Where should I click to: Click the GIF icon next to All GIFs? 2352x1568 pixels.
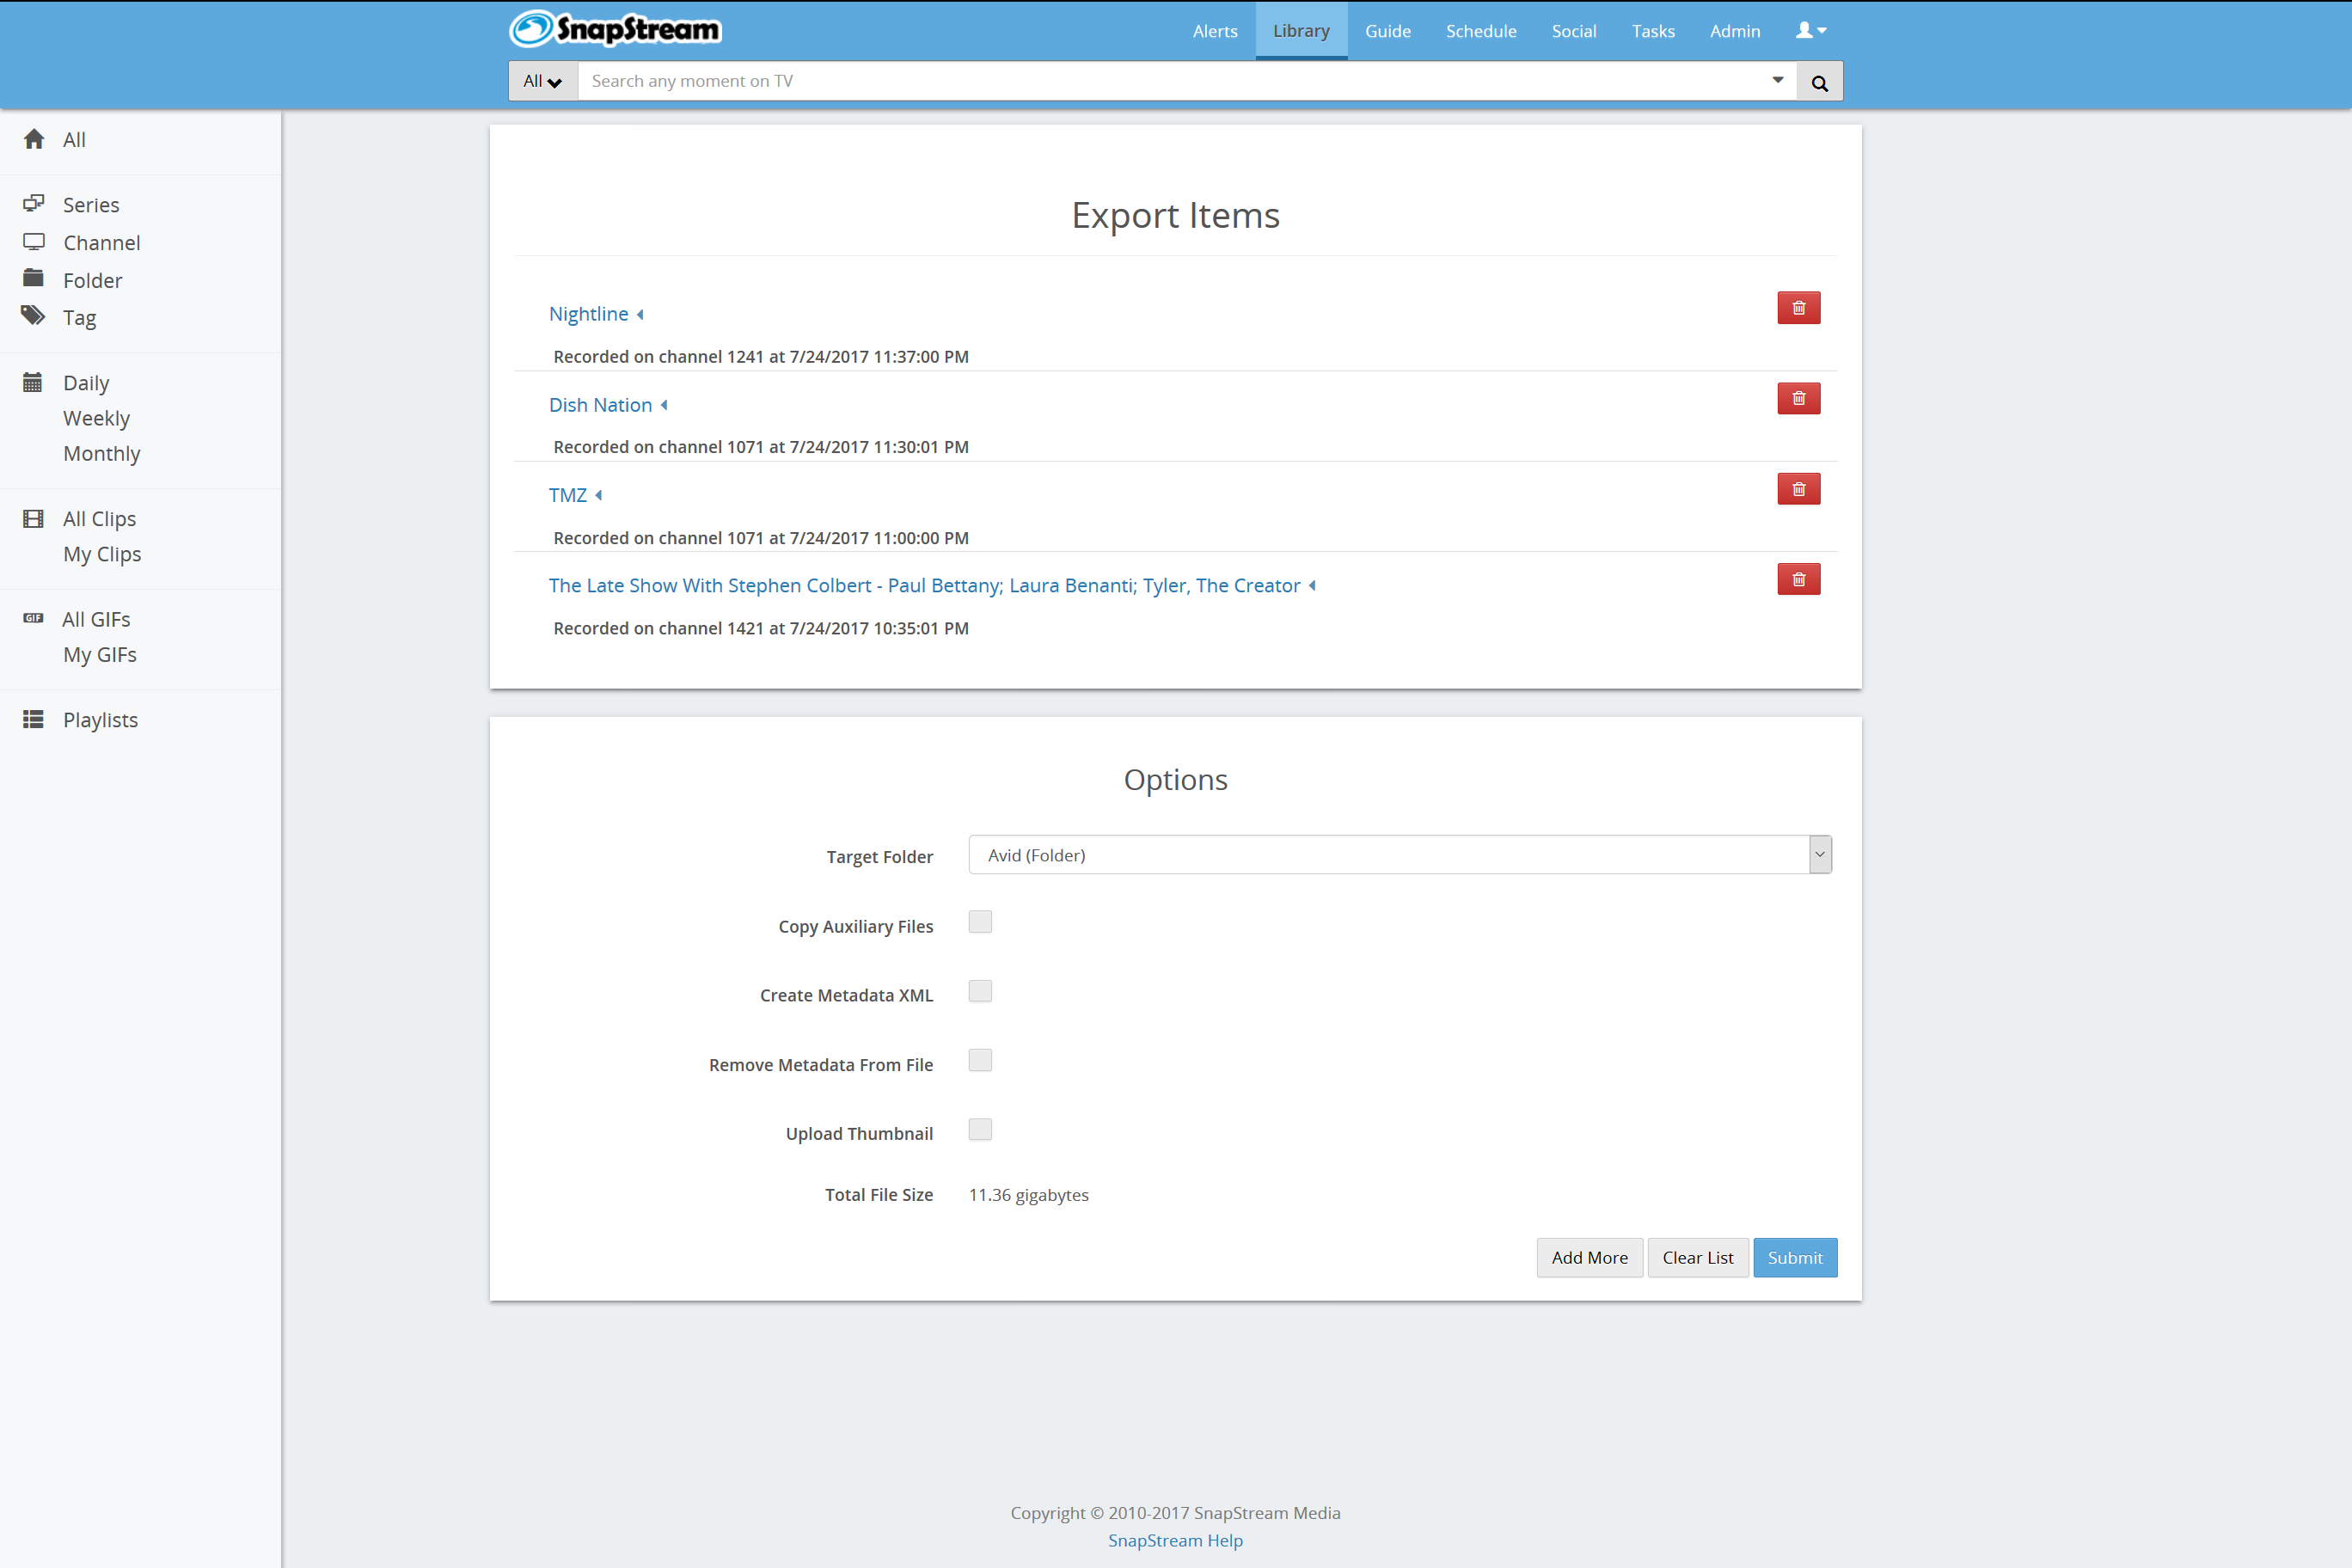click(33, 618)
